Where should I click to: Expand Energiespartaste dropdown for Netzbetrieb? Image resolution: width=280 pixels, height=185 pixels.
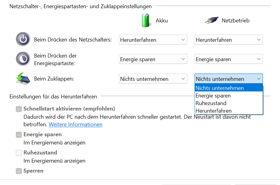tap(229, 59)
